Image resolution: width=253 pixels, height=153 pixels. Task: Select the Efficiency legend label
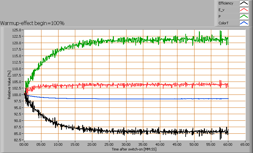coord(225,3)
